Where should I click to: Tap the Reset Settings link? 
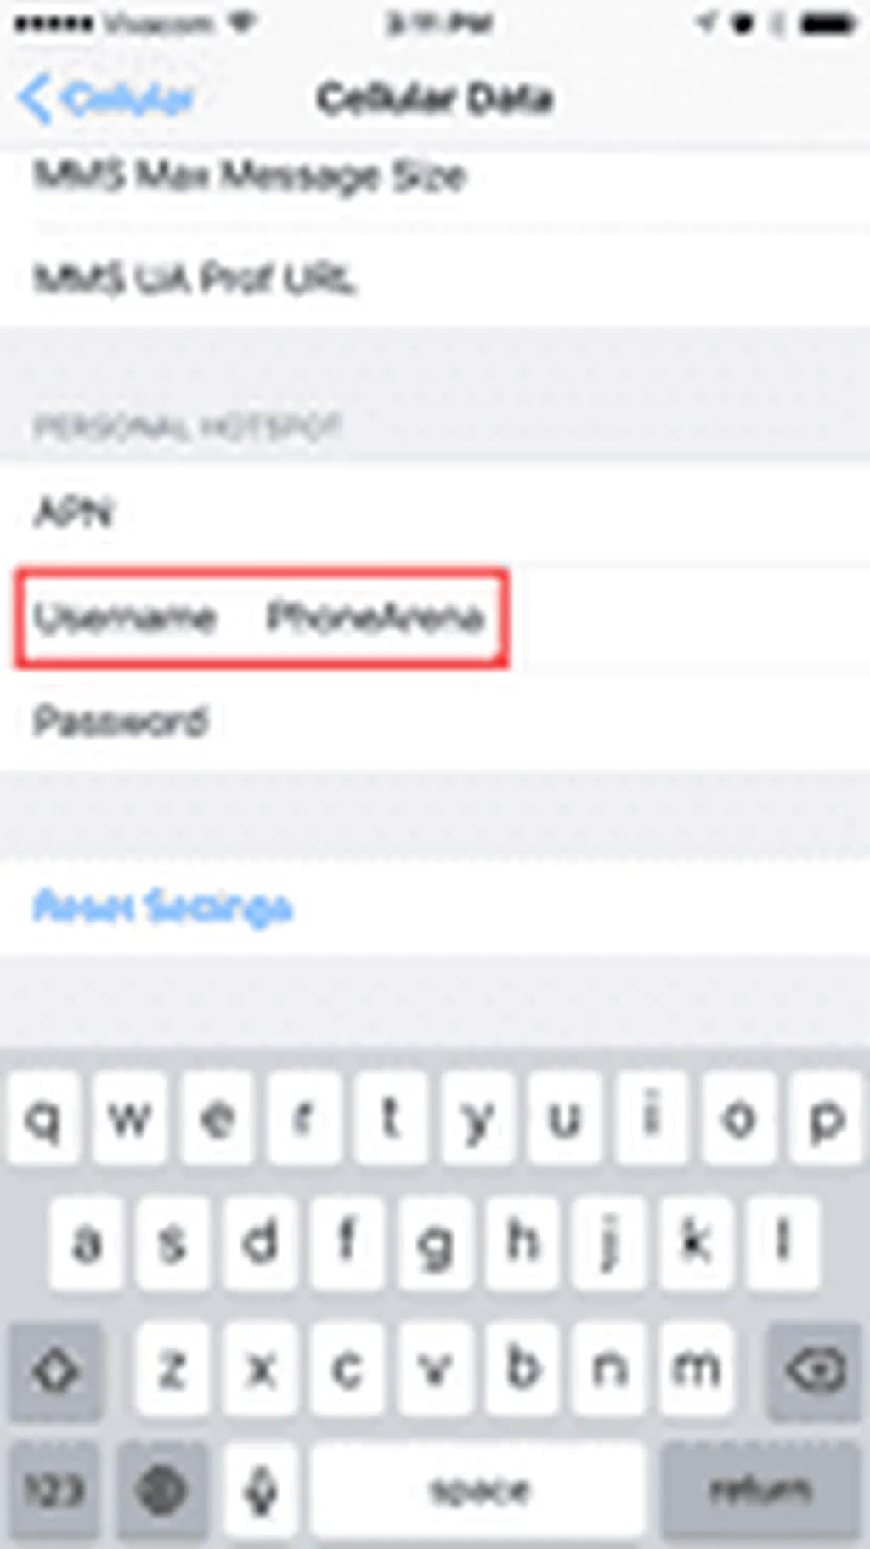(x=163, y=906)
